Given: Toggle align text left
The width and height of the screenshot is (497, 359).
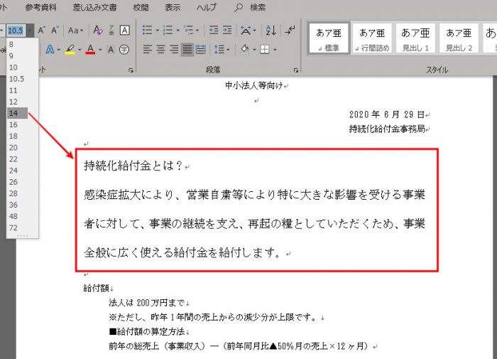Looking at the screenshot, I should click(x=148, y=50).
